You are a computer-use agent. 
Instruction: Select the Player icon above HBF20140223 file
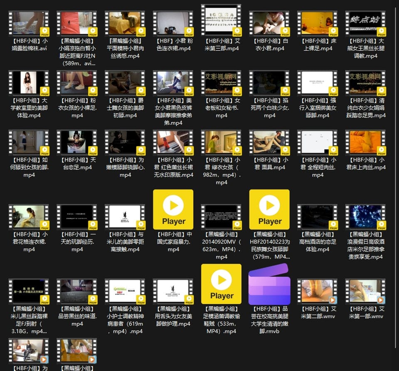pyautogui.click(x=269, y=210)
